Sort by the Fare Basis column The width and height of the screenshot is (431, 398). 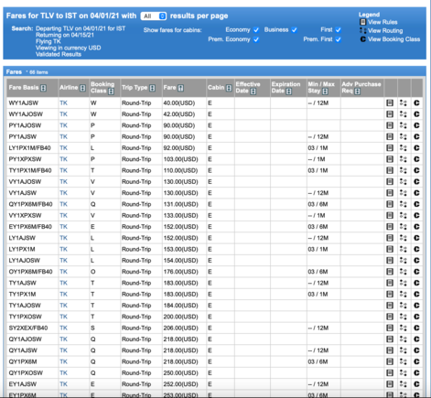point(43,88)
